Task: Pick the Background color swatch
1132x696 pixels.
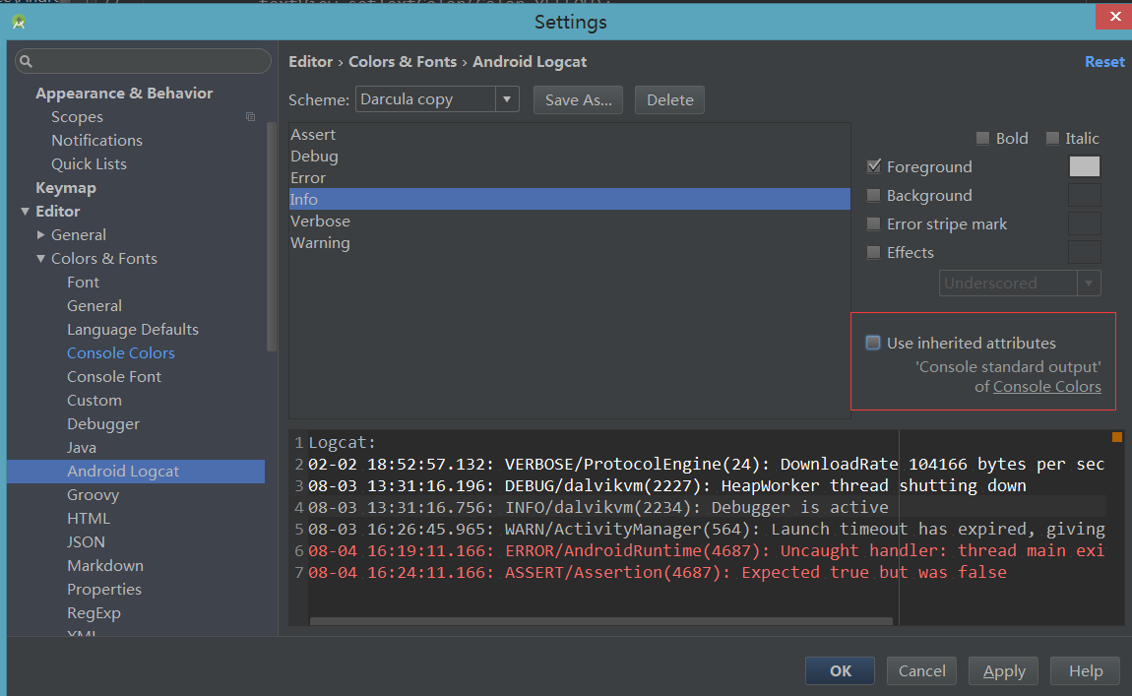Action: pos(1084,195)
